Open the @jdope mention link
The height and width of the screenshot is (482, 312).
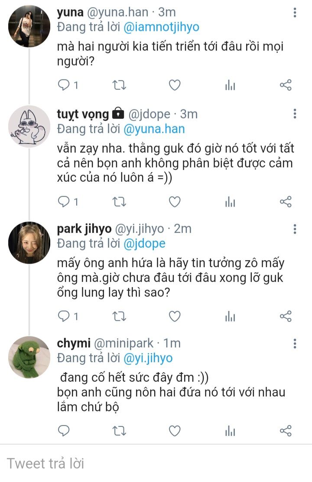coord(144,243)
